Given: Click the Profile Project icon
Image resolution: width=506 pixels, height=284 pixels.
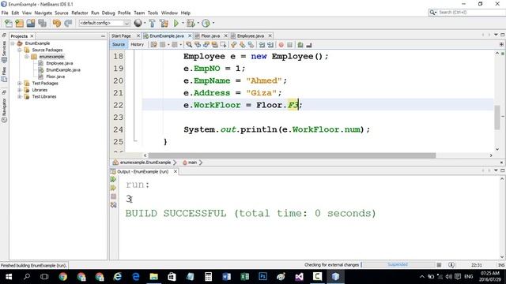Looking at the screenshot, I should pos(206,23).
